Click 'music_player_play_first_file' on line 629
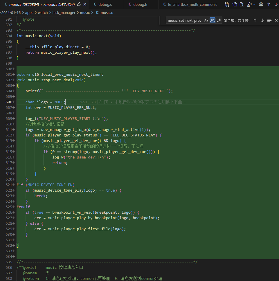 pyautogui.click(x=79, y=229)
